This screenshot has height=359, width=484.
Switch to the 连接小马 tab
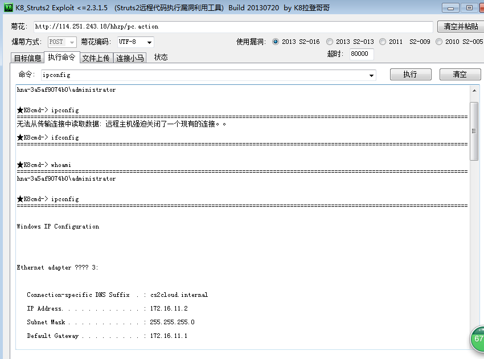click(130, 58)
